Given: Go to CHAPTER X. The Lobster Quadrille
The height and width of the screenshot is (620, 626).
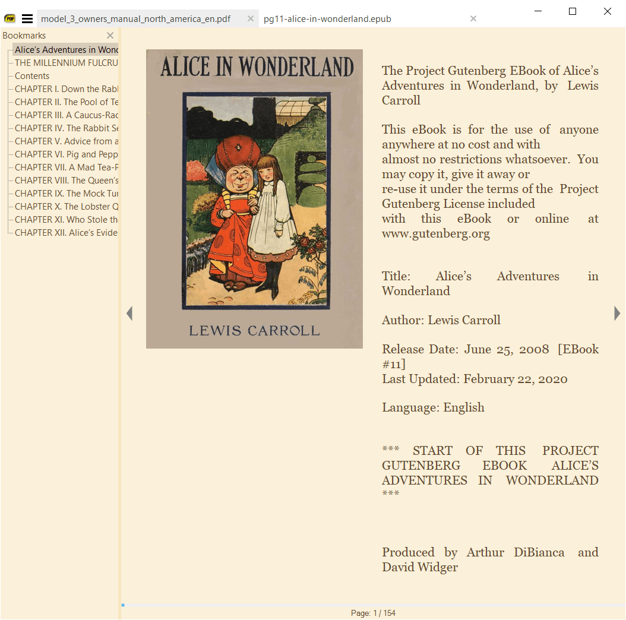Looking at the screenshot, I should [x=67, y=207].
